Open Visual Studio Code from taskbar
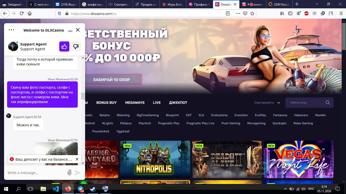This screenshot has width=346, height=194. pyautogui.click(x=56, y=189)
